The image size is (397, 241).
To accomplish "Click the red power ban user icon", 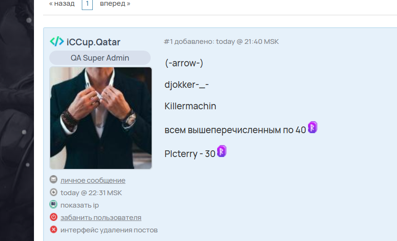I will pyautogui.click(x=54, y=217).
